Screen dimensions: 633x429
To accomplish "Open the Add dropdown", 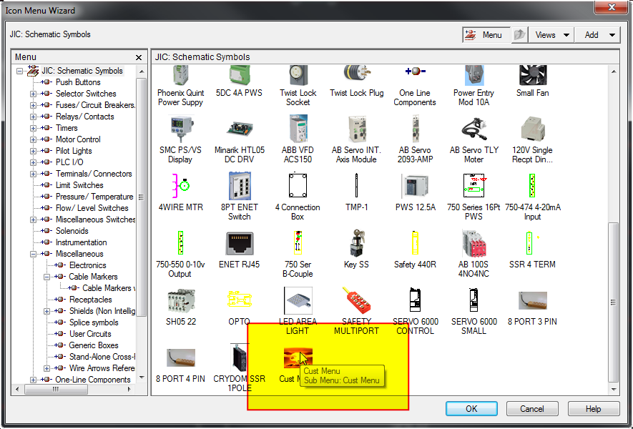I will 597,35.
